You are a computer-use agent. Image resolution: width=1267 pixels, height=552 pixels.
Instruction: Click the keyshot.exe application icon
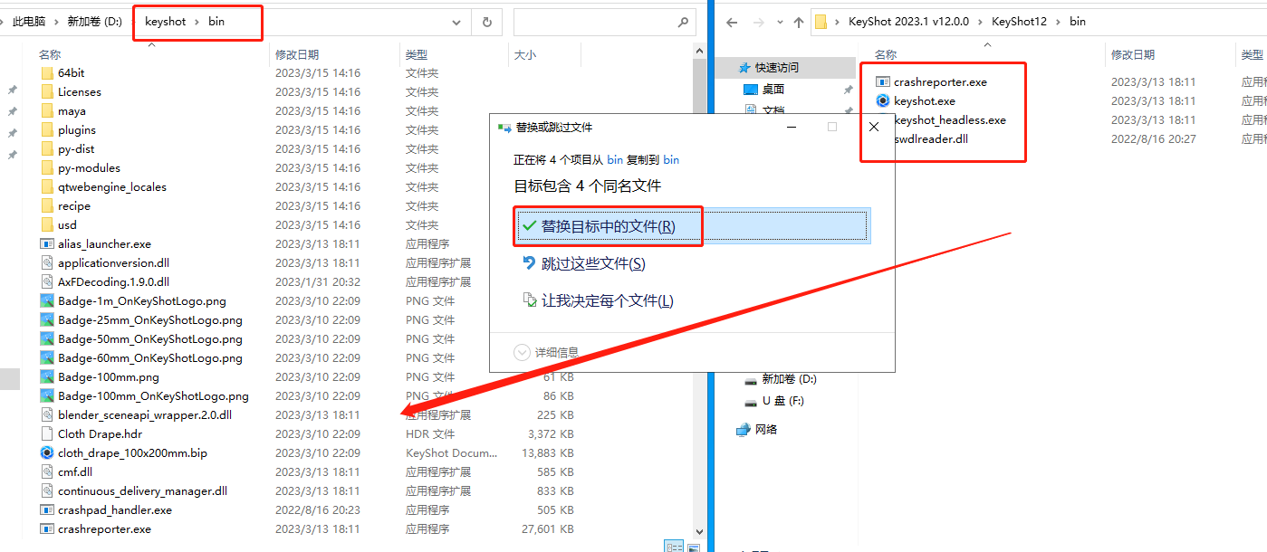[x=883, y=101]
